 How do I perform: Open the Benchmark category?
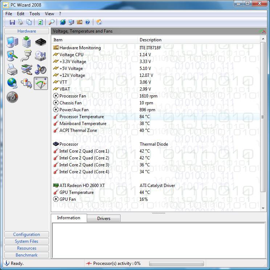pyautogui.click(x=27, y=255)
